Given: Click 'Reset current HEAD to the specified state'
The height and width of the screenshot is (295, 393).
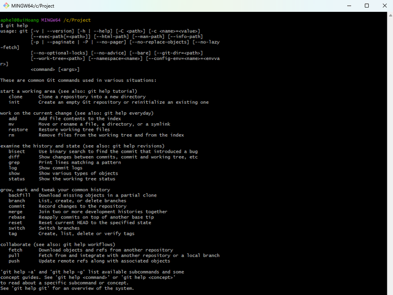Looking at the screenshot, I should coord(95,223).
